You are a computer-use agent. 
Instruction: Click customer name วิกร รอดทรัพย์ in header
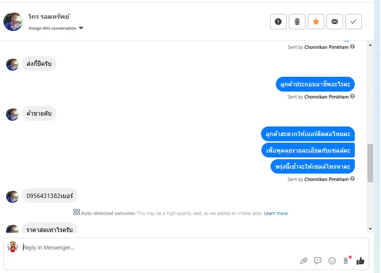[x=48, y=17]
